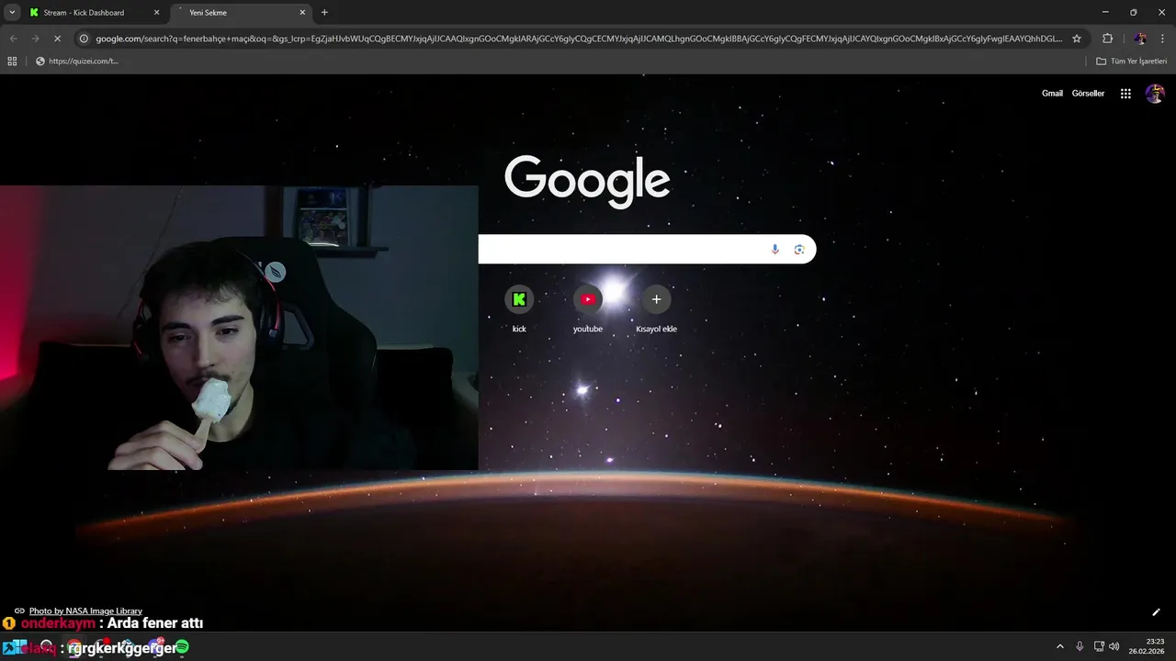Open the youtube shortcut tile

click(588, 308)
